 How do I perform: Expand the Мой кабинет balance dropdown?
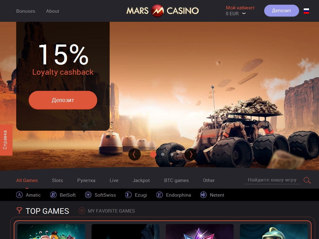[244, 13]
